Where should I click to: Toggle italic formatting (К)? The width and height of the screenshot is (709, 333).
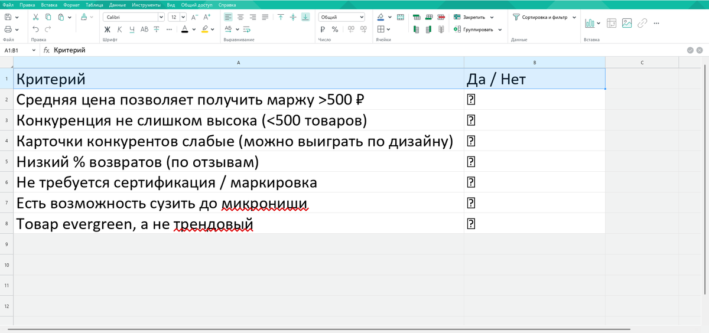click(120, 29)
